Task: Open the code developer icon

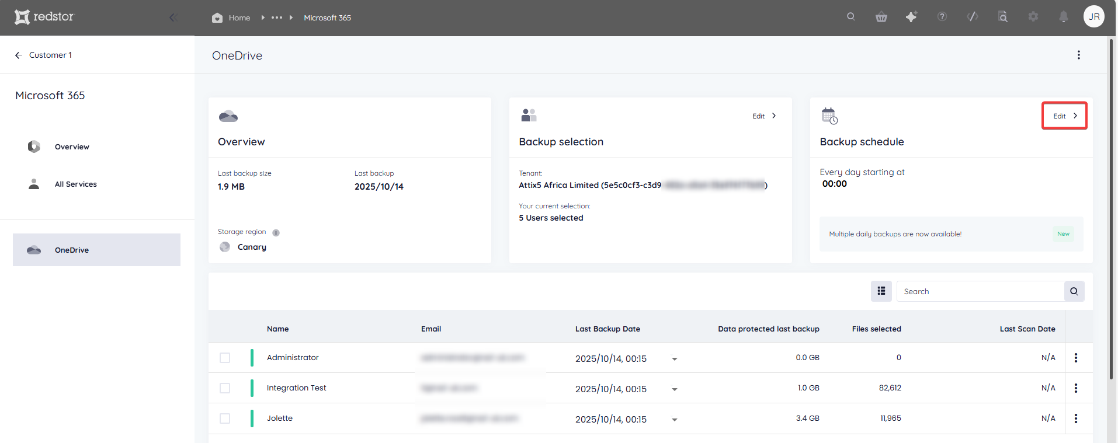Action: [972, 17]
